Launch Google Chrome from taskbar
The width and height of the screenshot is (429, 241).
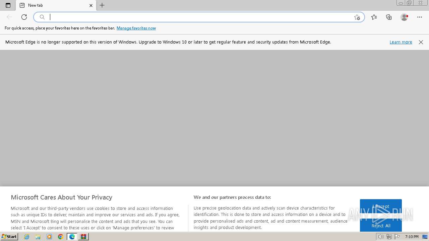[x=61, y=237]
